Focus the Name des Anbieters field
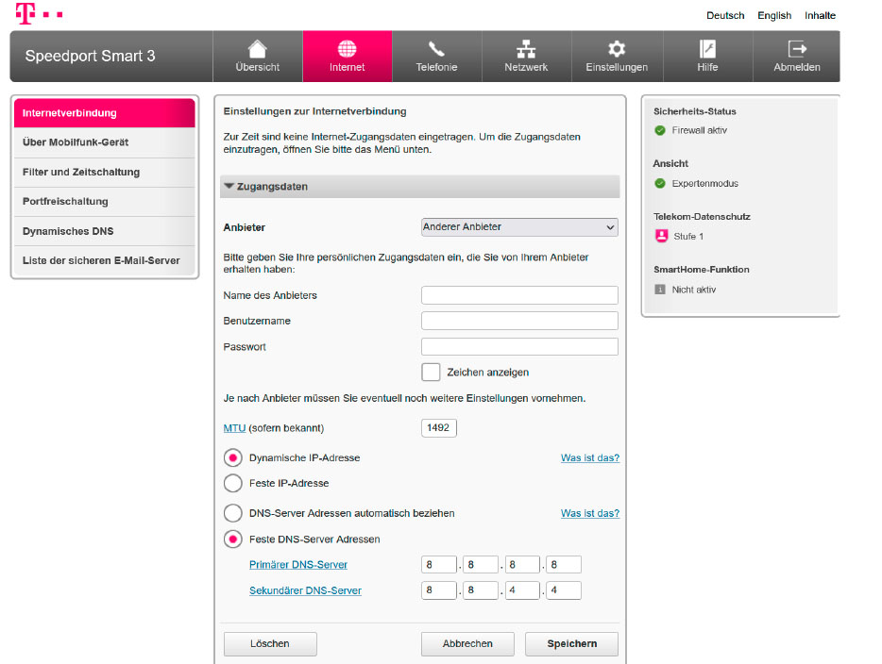The height and width of the screenshot is (664, 882). (519, 295)
